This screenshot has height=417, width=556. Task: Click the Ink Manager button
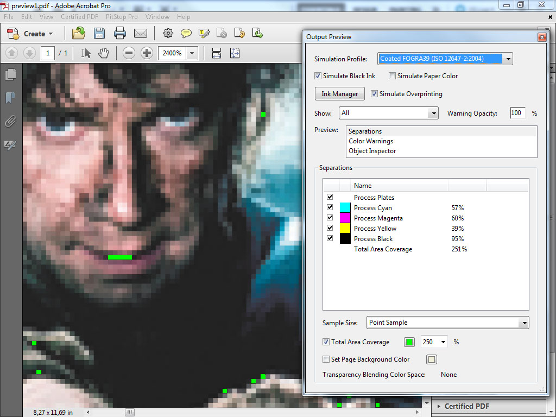tap(340, 93)
